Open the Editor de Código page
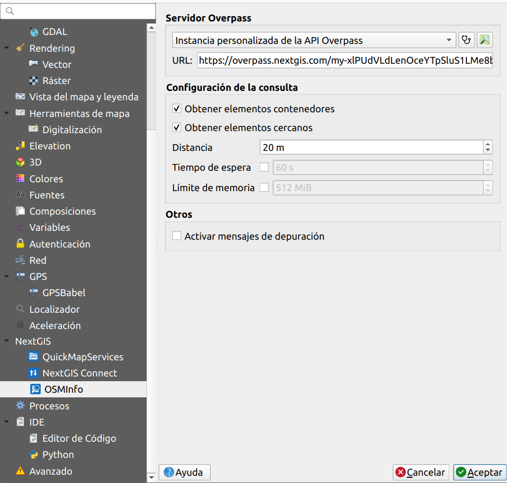 79,438
